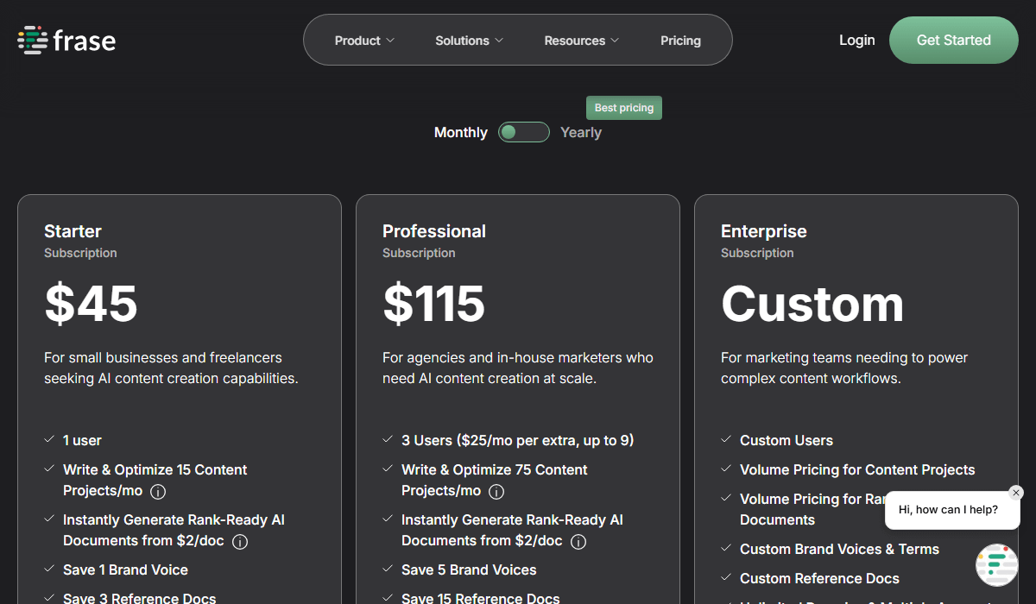The image size is (1036, 604).
Task: Show info for Starter $2/doc documents
Action: 240,542
